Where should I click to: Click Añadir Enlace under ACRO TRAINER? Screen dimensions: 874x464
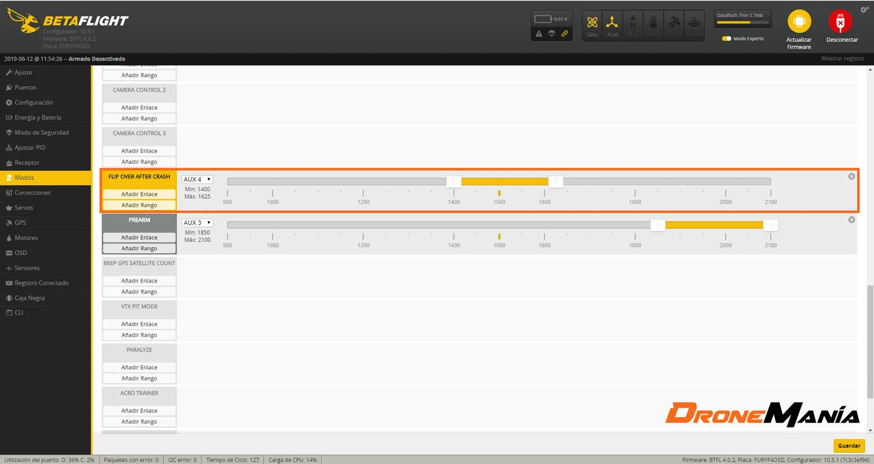[139, 410]
